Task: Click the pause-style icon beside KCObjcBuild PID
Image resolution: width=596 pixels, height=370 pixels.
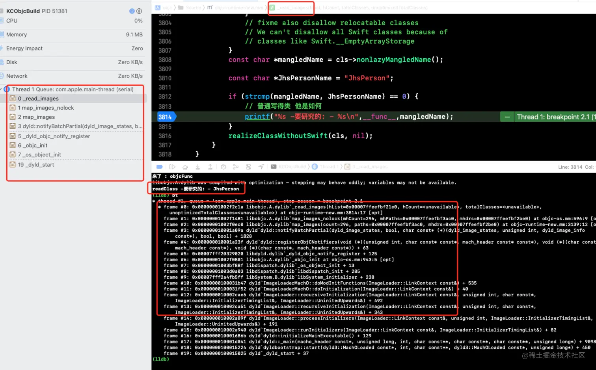Action: [139, 11]
